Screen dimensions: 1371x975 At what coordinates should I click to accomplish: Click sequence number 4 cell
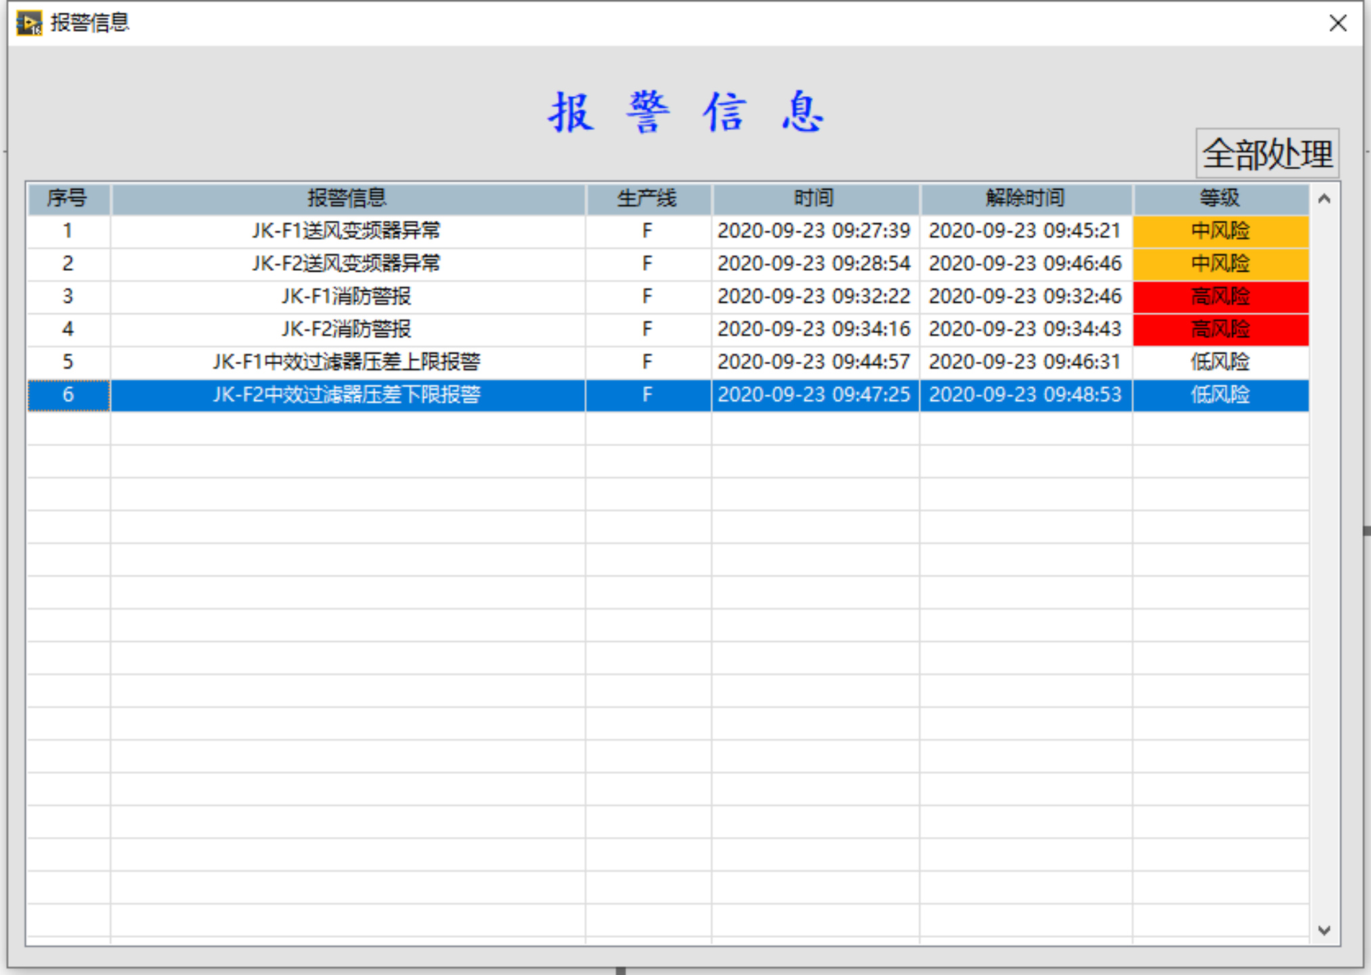tap(68, 329)
